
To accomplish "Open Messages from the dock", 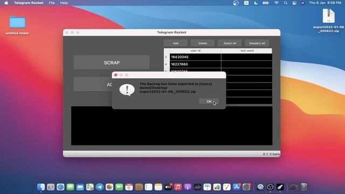I will 70,187.
